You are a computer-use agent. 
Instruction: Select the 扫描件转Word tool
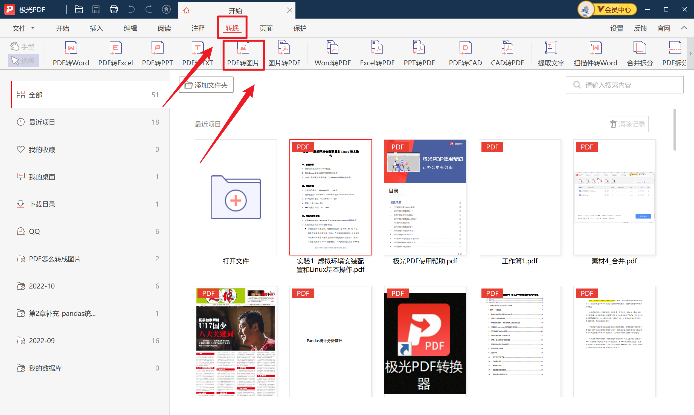595,54
